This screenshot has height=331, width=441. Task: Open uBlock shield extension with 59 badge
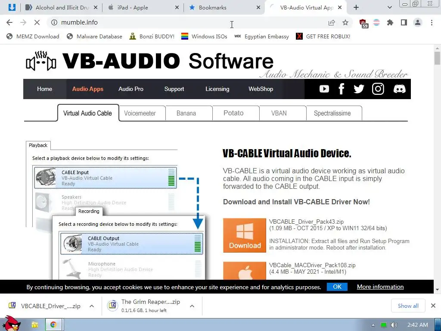(363, 23)
